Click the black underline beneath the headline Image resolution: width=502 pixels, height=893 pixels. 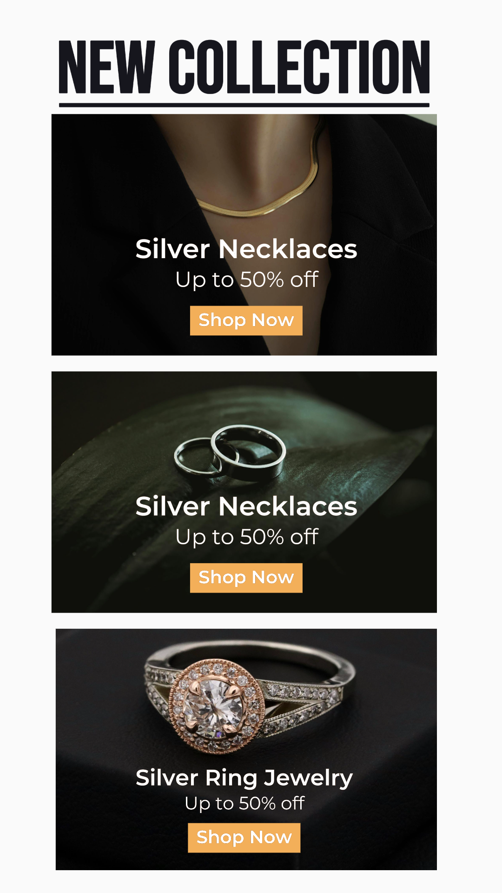point(244,105)
